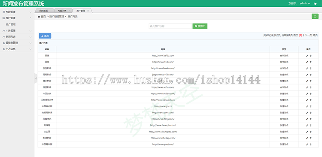Expand the 新闻列表 sidebar chevron
This screenshot has width=322, height=157.
point(30,37)
